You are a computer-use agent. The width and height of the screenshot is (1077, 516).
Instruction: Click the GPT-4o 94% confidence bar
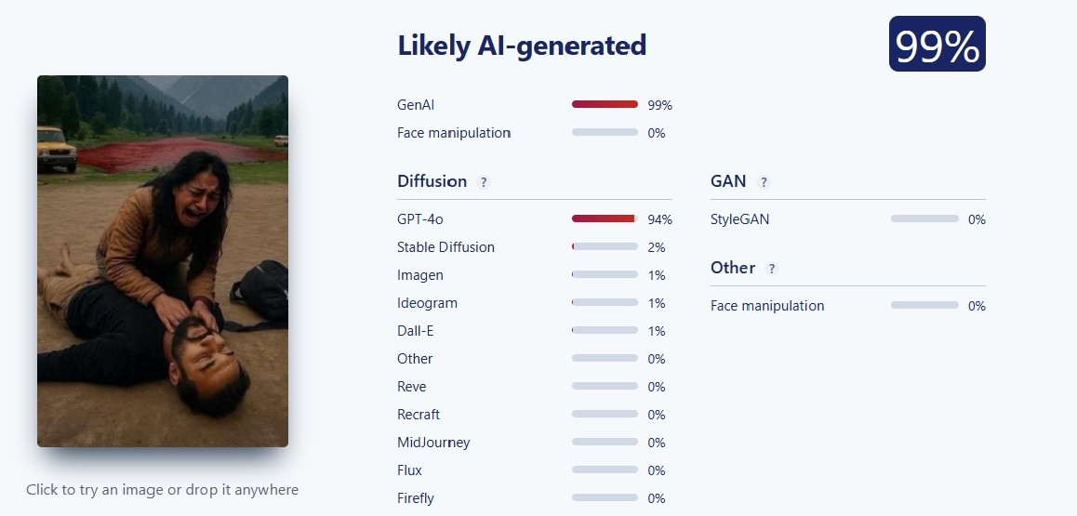[605, 218]
